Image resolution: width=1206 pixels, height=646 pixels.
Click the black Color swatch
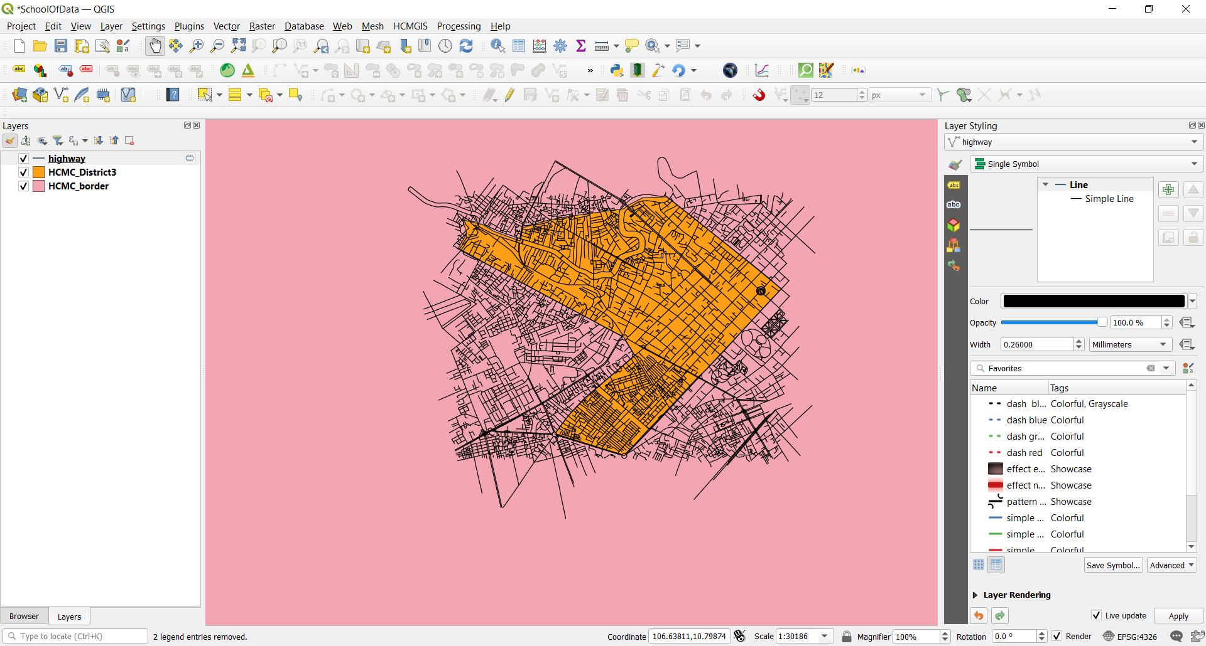1094,302
